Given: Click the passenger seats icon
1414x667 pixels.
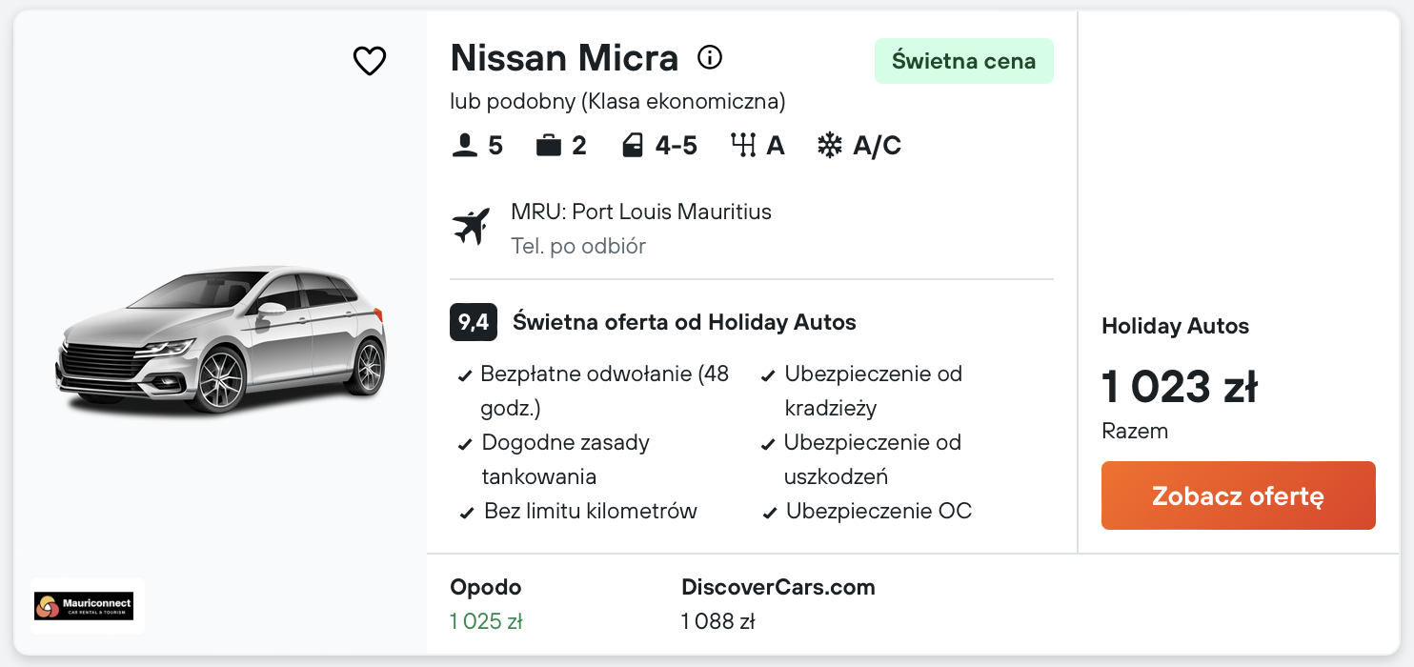Looking at the screenshot, I should click(465, 146).
